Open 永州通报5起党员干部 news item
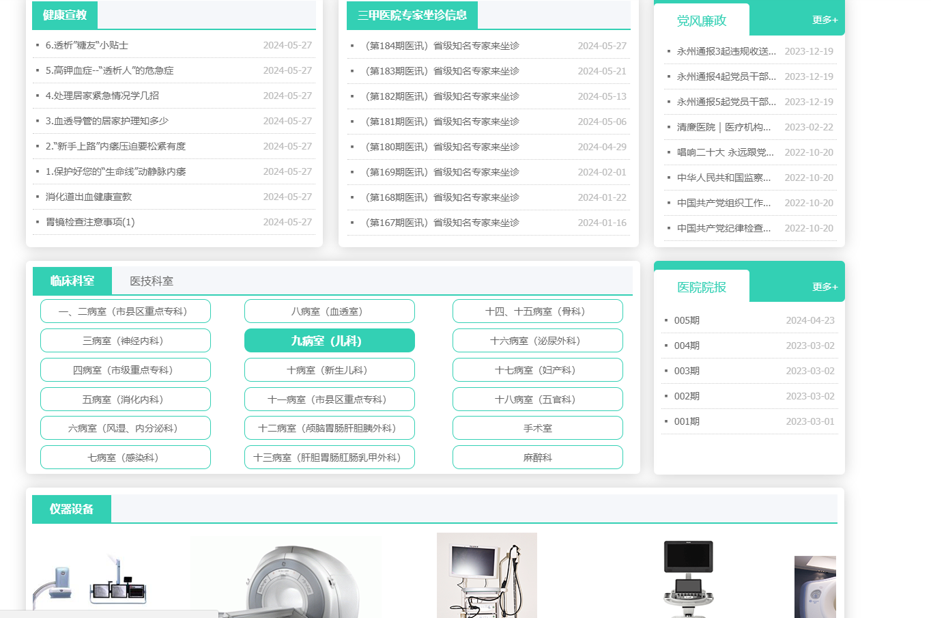The image size is (931, 618). tap(726, 102)
